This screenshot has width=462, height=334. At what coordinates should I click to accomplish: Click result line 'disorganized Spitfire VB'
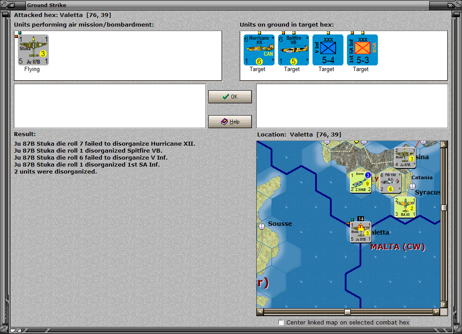[88, 150]
